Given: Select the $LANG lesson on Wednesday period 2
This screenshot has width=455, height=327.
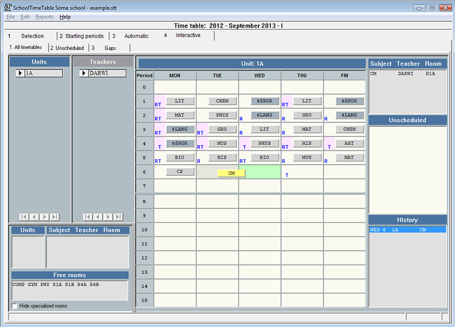Looking at the screenshot, I should click(265, 115).
